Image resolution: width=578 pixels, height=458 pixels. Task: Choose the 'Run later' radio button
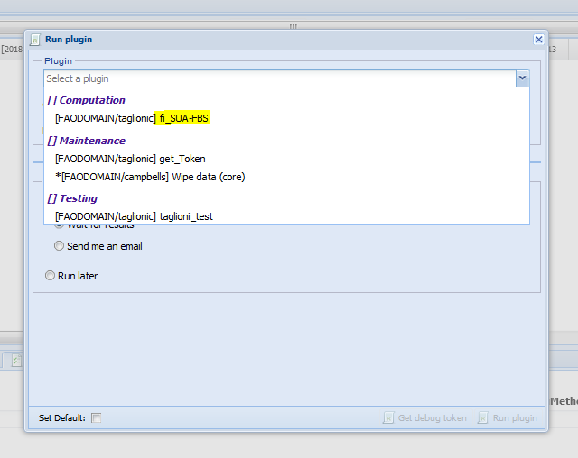51,276
